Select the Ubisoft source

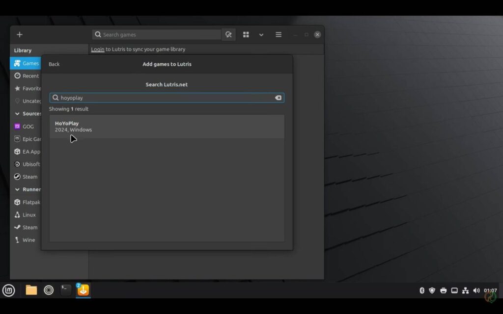pyautogui.click(x=26, y=164)
